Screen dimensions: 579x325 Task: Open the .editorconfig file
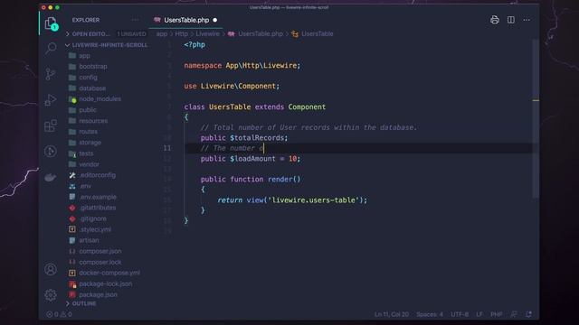(97, 175)
